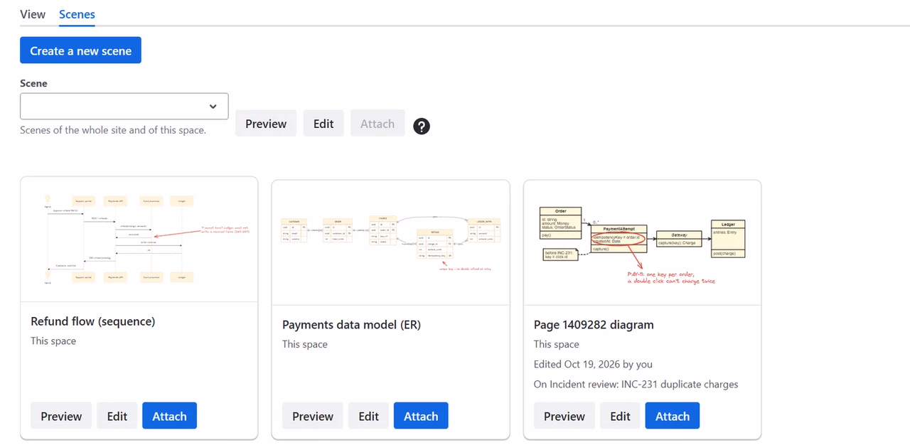The image size is (910, 445).
Task: Click the "Scene" field label
Action: tap(33, 83)
